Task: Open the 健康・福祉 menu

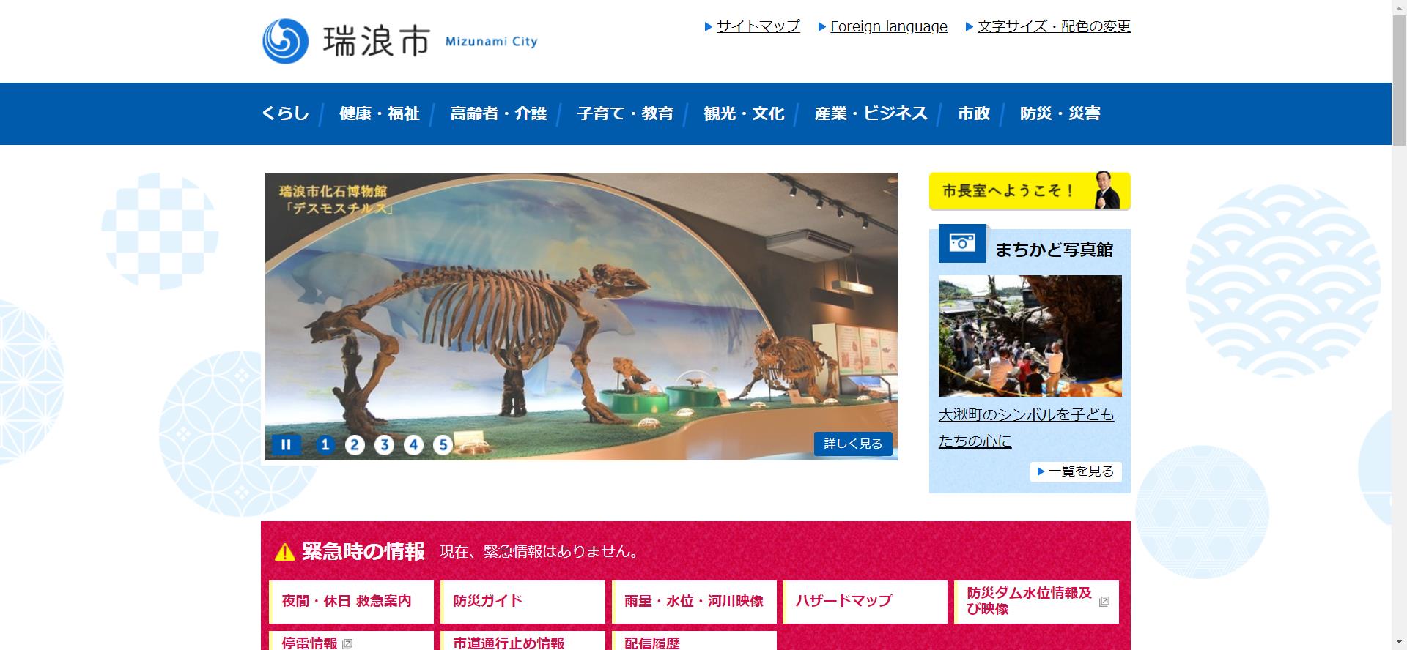Action: [379, 113]
